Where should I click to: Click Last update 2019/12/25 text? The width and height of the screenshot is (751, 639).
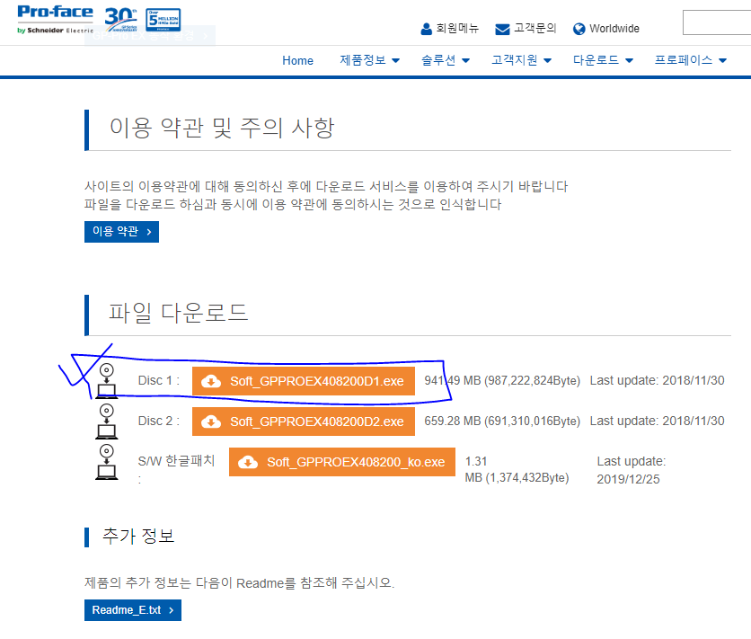pos(632,470)
